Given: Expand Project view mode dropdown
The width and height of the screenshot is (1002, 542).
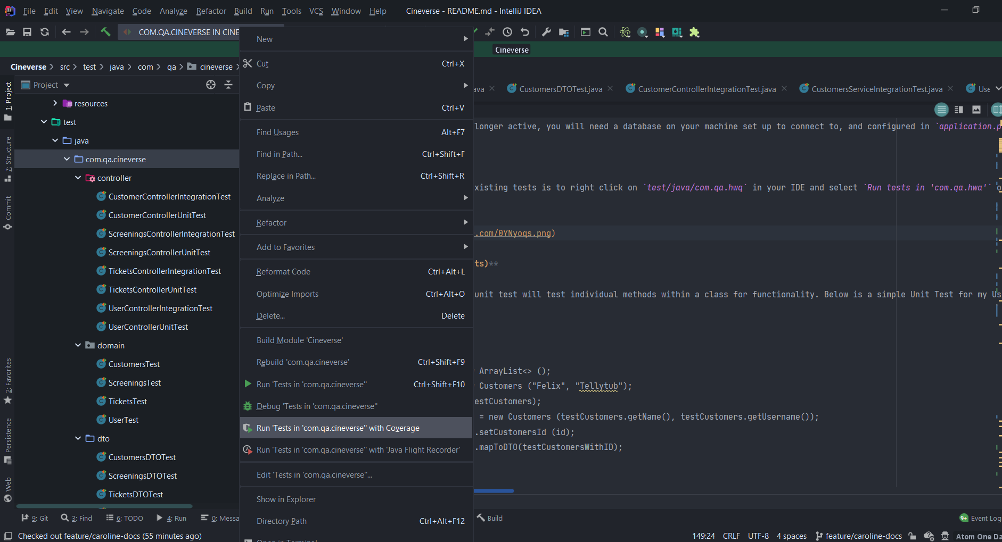Looking at the screenshot, I should [x=67, y=85].
